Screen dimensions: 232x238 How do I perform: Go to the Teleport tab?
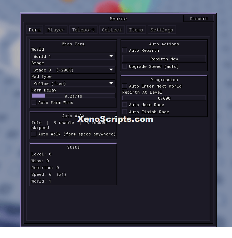click(x=83, y=30)
